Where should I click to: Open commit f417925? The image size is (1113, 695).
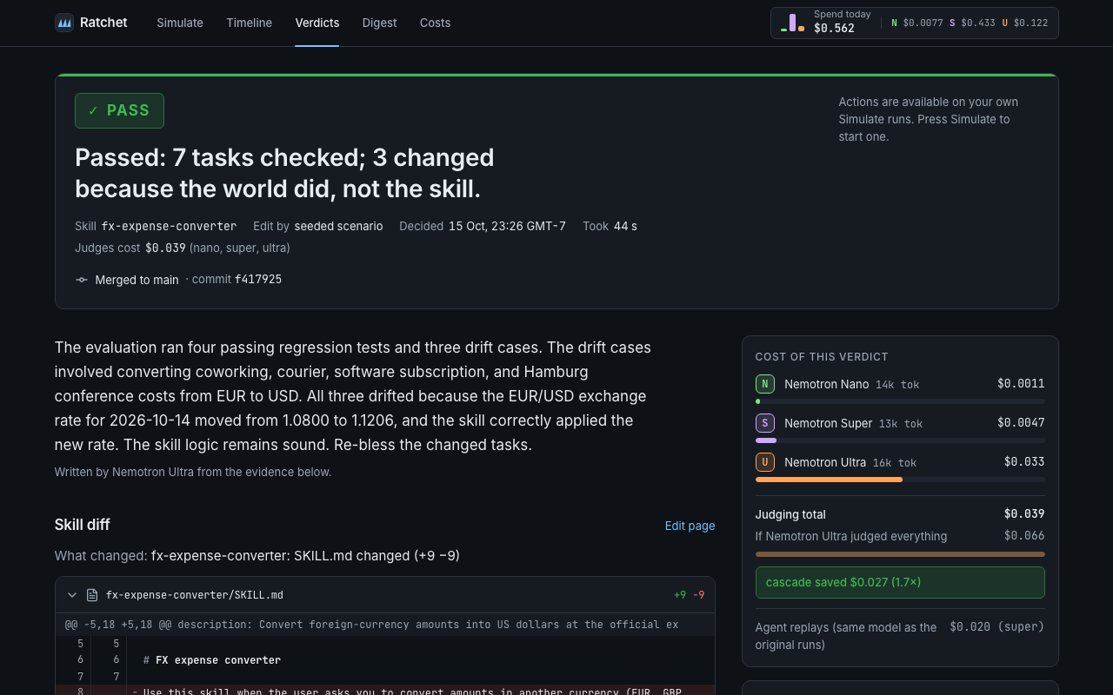(258, 280)
